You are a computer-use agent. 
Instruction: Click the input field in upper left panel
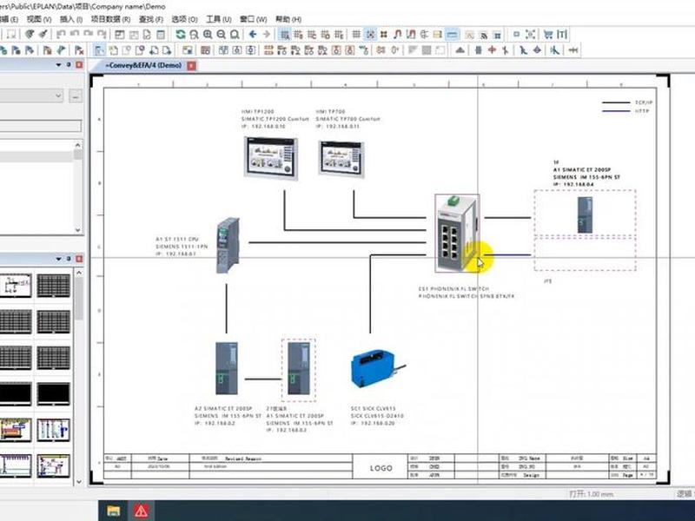pos(40,126)
